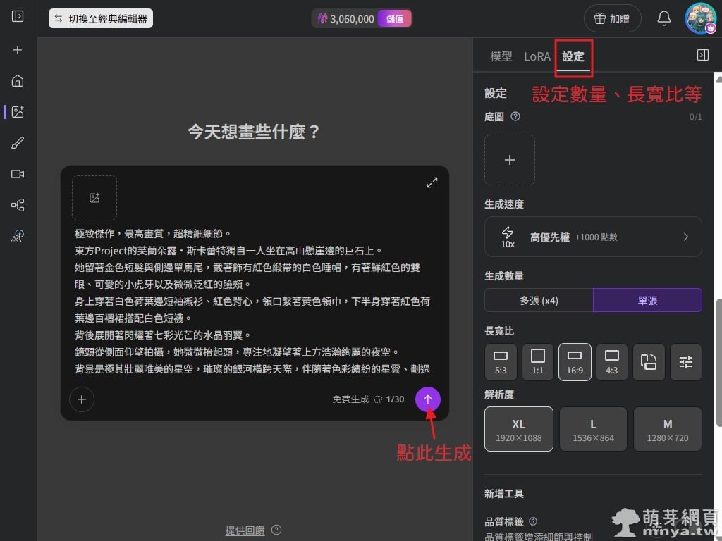This screenshot has height=541, width=722.
Task: Open the home icon in sidebar
Action: tap(18, 81)
